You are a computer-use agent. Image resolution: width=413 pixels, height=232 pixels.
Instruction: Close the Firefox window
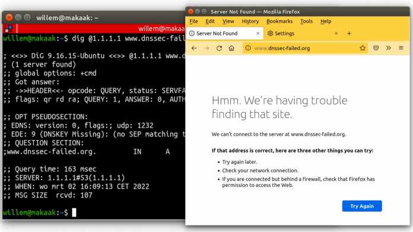tap(190, 12)
